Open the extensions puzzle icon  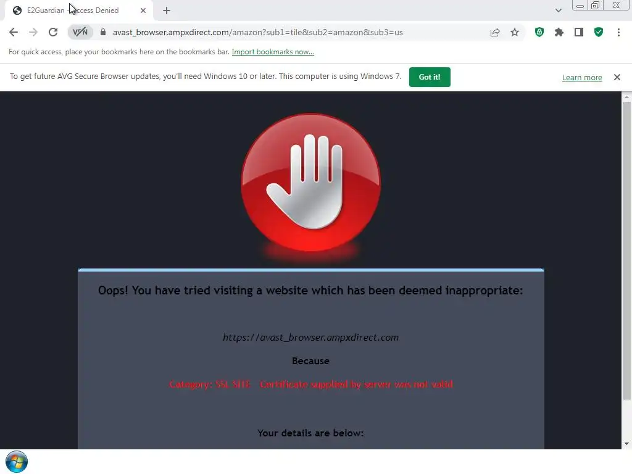pyautogui.click(x=559, y=32)
